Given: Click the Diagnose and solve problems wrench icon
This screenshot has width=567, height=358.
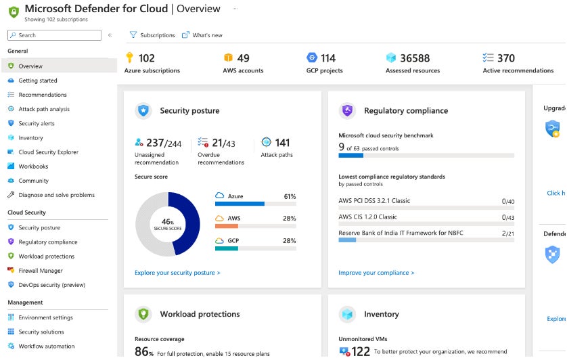Looking at the screenshot, I should tap(11, 194).
